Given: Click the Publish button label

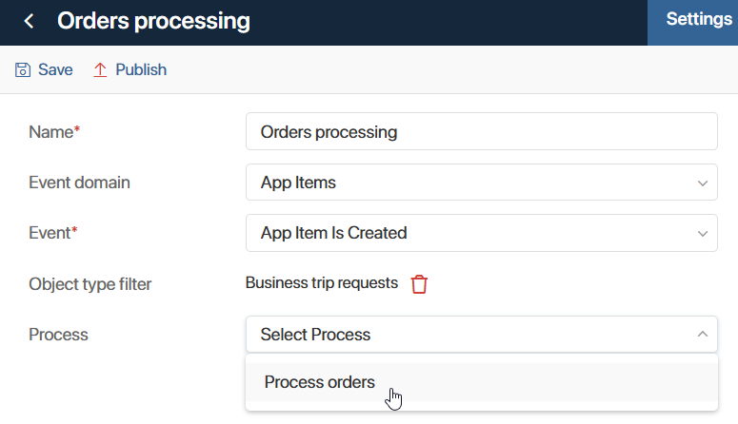Looking at the screenshot, I should click(x=141, y=69).
